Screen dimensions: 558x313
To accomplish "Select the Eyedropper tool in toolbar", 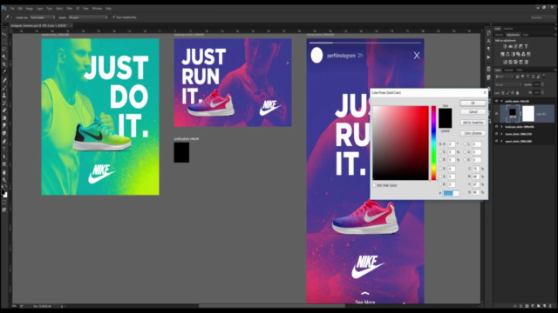I will [x=4, y=71].
